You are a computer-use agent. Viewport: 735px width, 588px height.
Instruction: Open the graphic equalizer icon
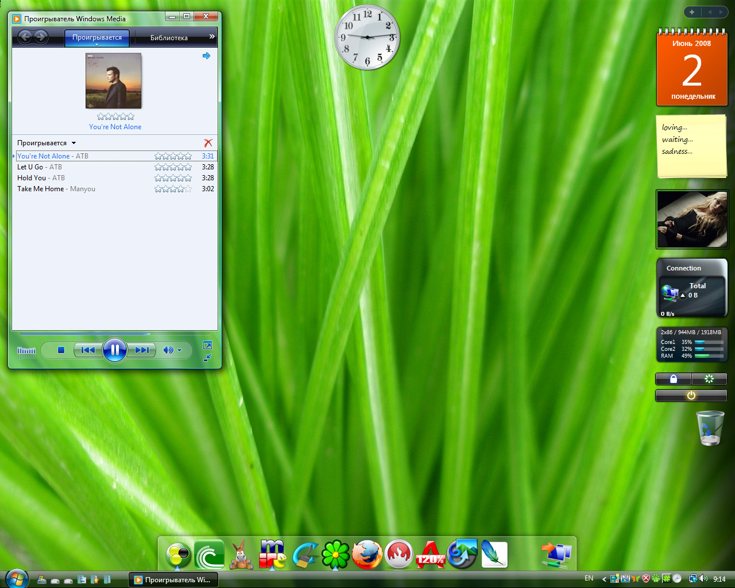click(26, 351)
